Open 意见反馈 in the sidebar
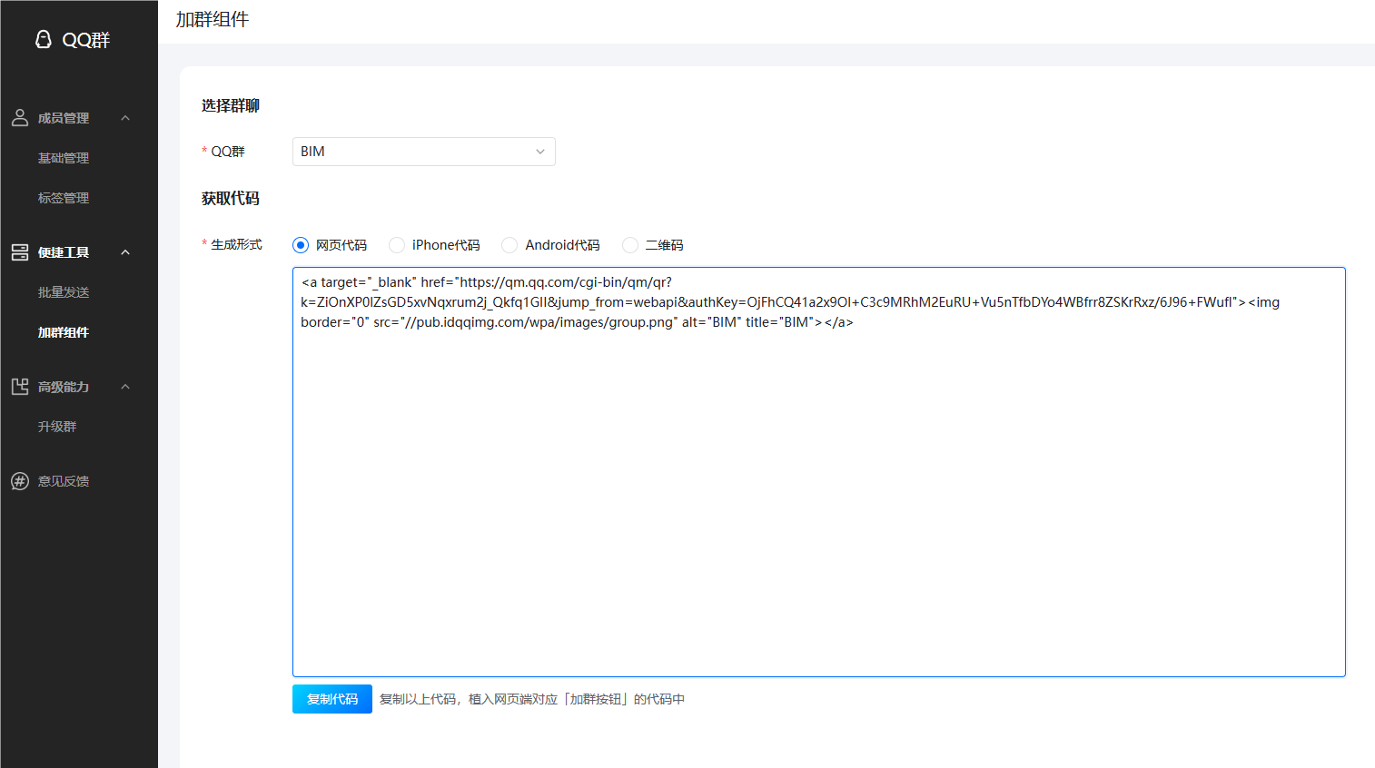This screenshot has width=1375, height=768. [x=64, y=481]
